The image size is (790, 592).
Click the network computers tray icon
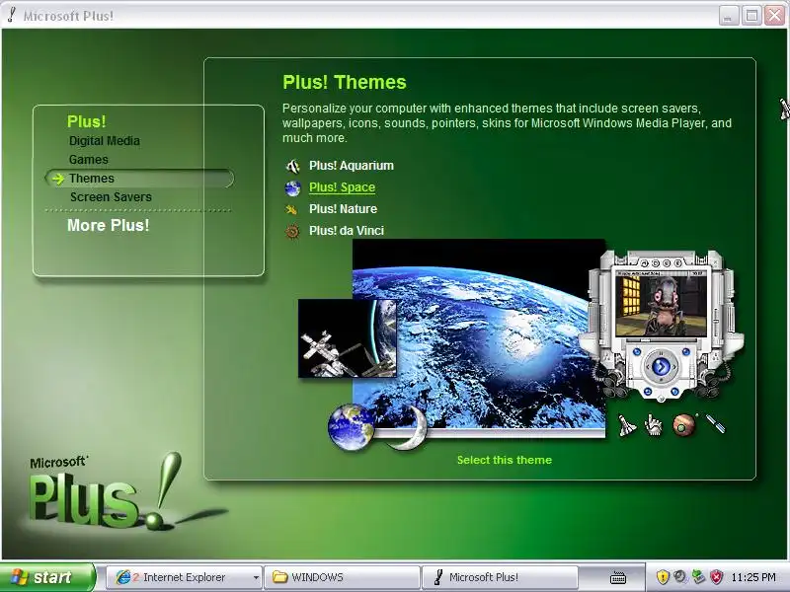pyautogui.click(x=698, y=577)
